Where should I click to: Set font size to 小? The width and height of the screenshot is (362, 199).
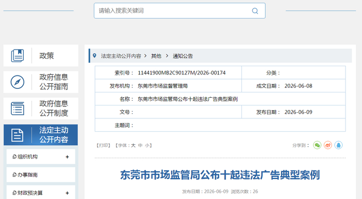point(147,145)
